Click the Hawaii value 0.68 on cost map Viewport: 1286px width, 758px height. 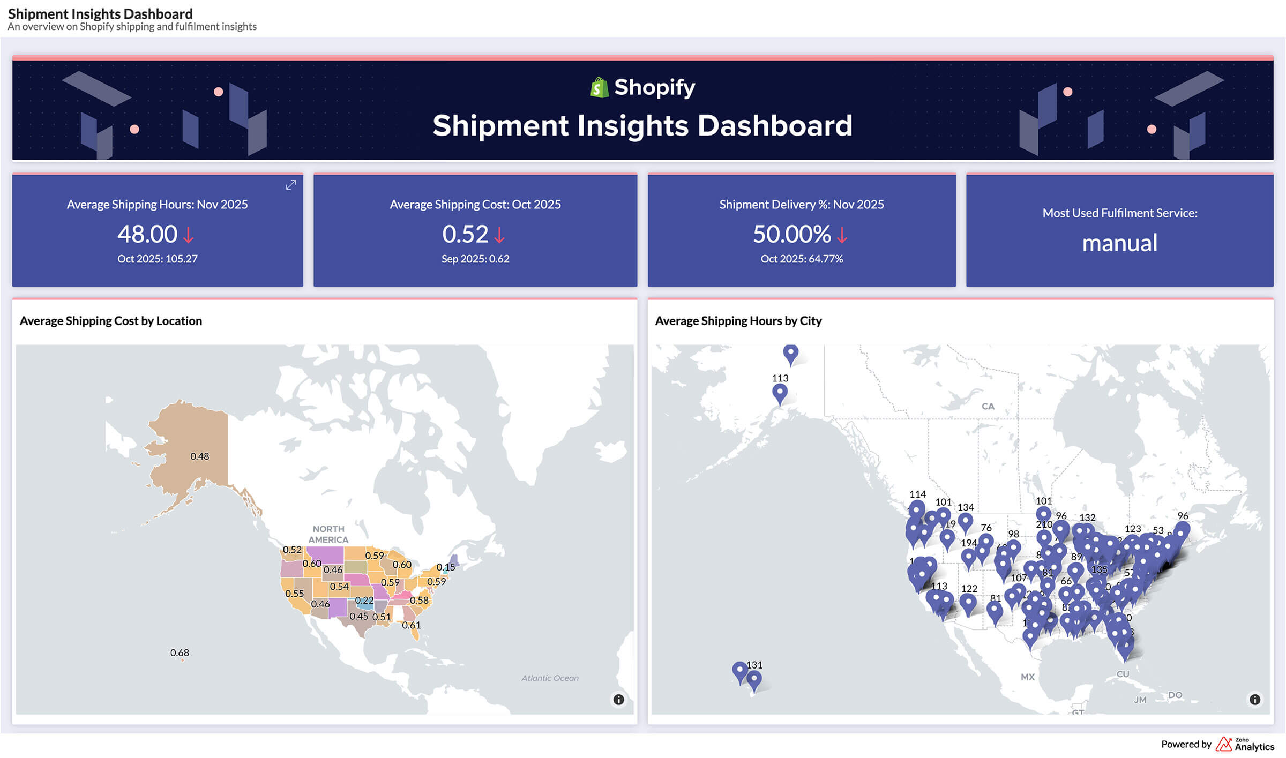coord(180,652)
